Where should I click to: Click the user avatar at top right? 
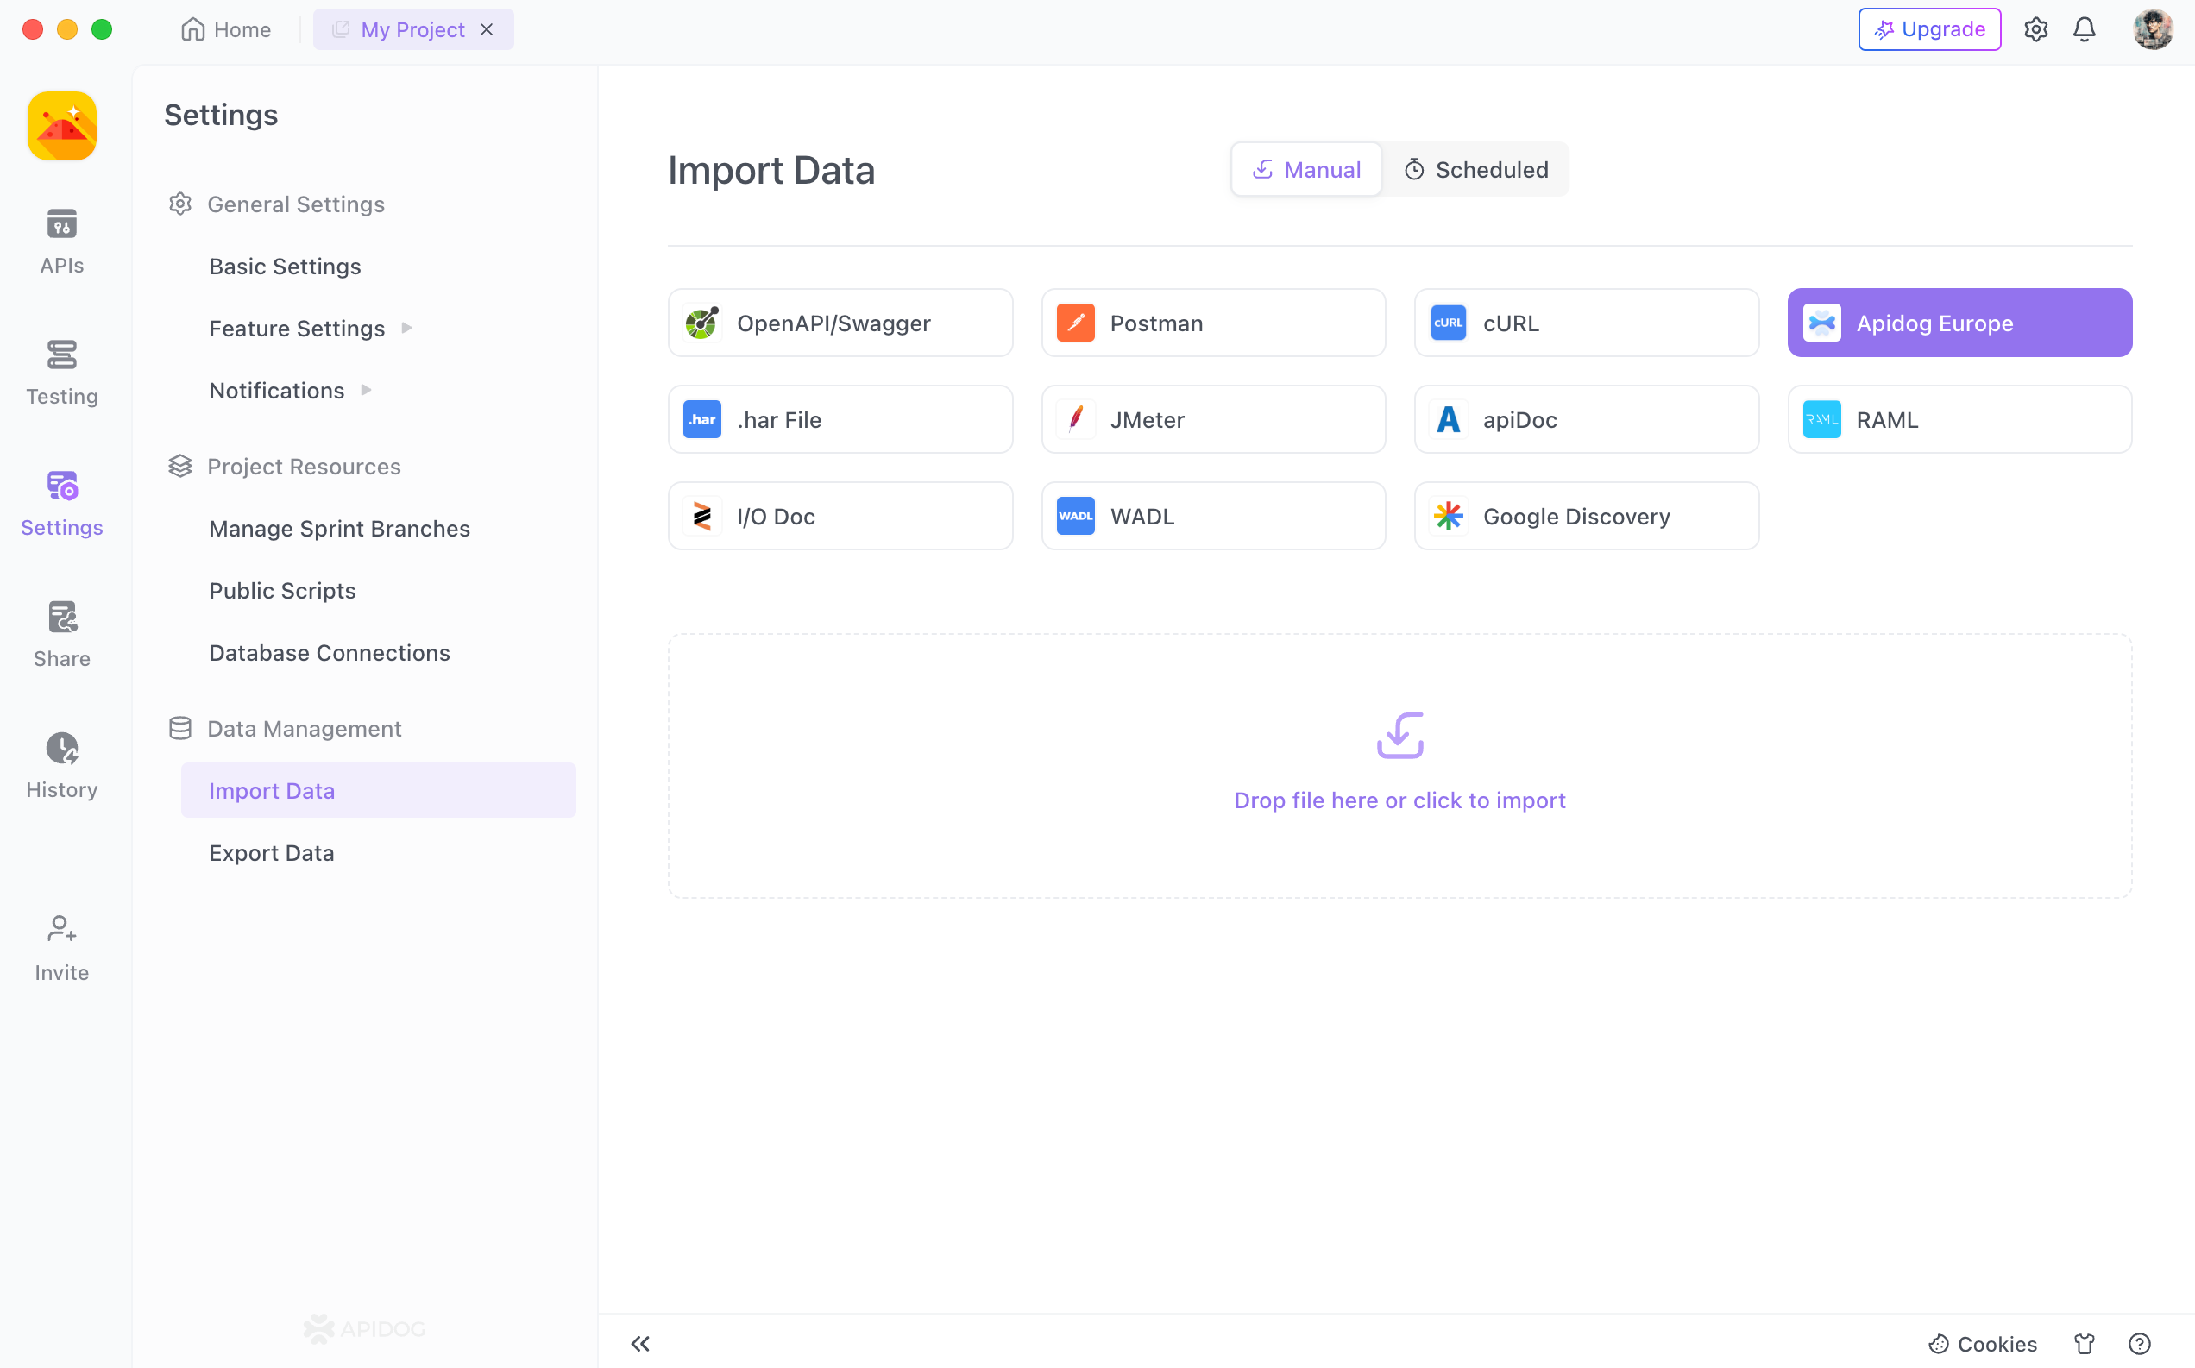(2154, 29)
